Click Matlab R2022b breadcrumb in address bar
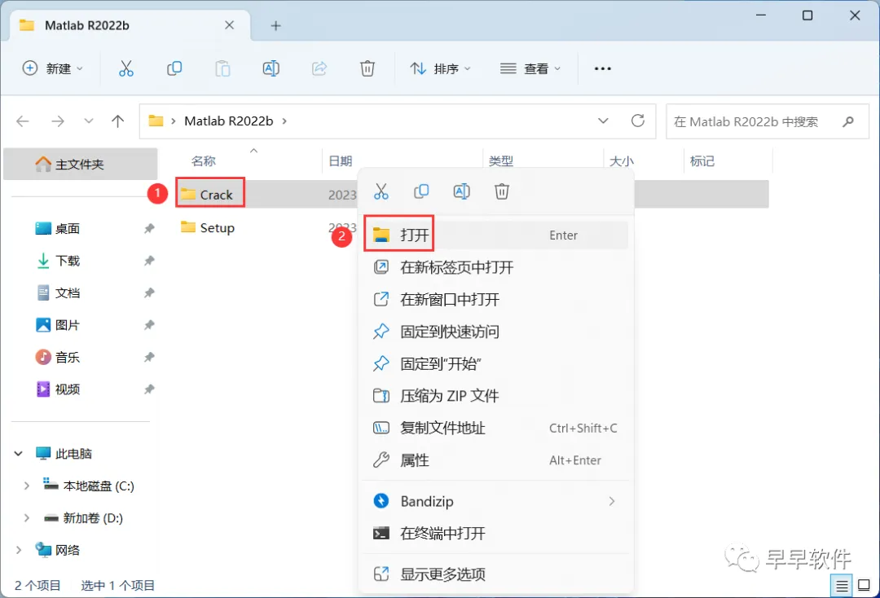Viewport: 880px width, 598px height. click(x=228, y=121)
